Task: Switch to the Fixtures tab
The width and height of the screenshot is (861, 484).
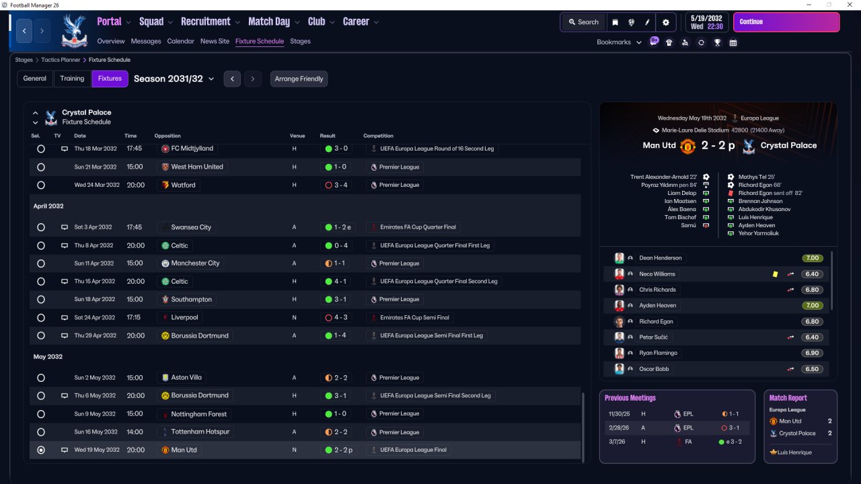Action: coord(110,79)
